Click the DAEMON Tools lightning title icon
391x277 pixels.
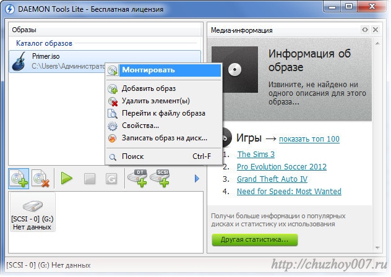[x=10, y=9]
